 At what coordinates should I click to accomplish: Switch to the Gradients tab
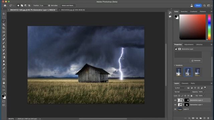coord(194,12)
